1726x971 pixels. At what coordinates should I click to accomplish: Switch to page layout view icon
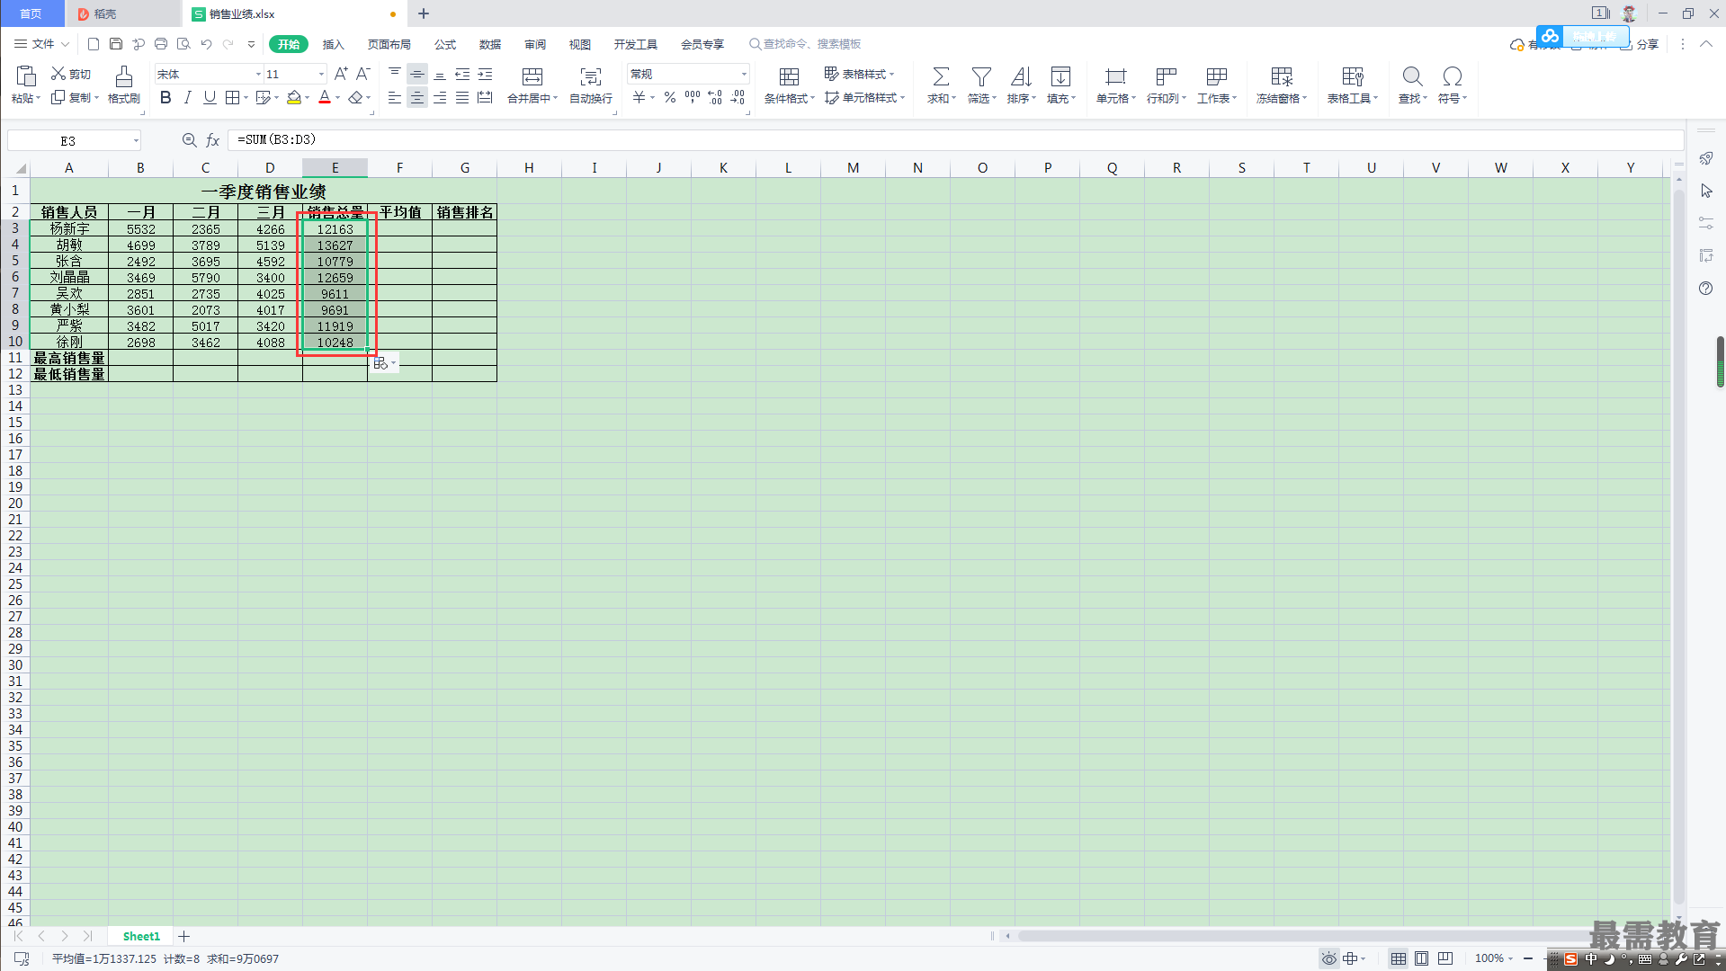pos(1422,958)
